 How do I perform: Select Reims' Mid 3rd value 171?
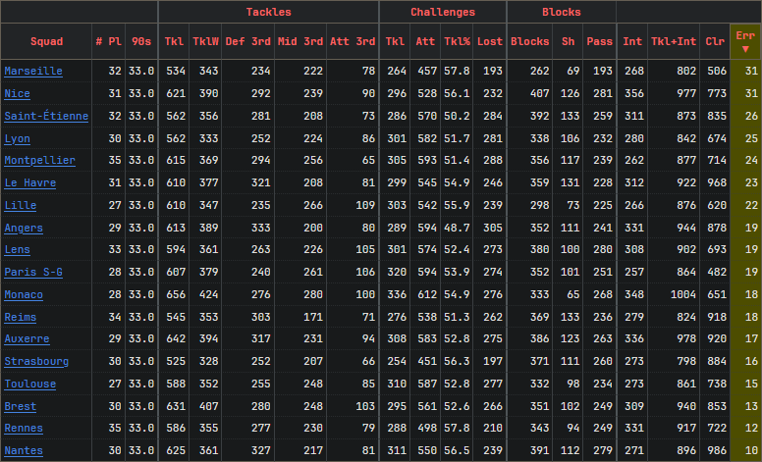coord(313,317)
